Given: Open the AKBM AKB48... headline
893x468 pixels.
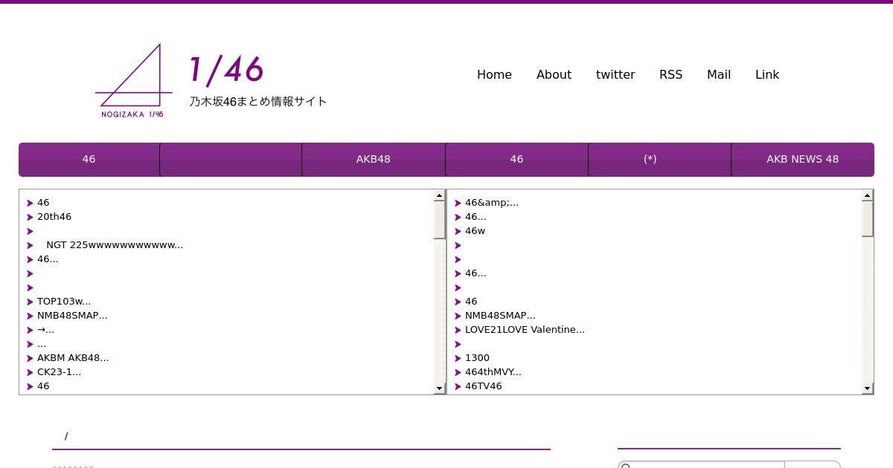Looking at the screenshot, I should click(73, 358).
